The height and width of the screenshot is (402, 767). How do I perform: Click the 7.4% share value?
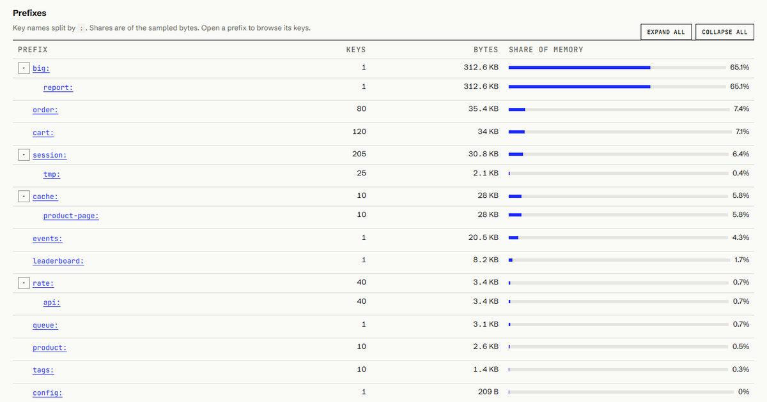tap(741, 109)
